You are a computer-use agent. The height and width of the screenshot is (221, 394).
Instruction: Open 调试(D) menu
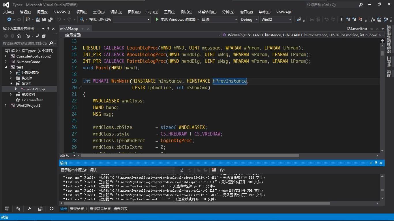point(116,12)
